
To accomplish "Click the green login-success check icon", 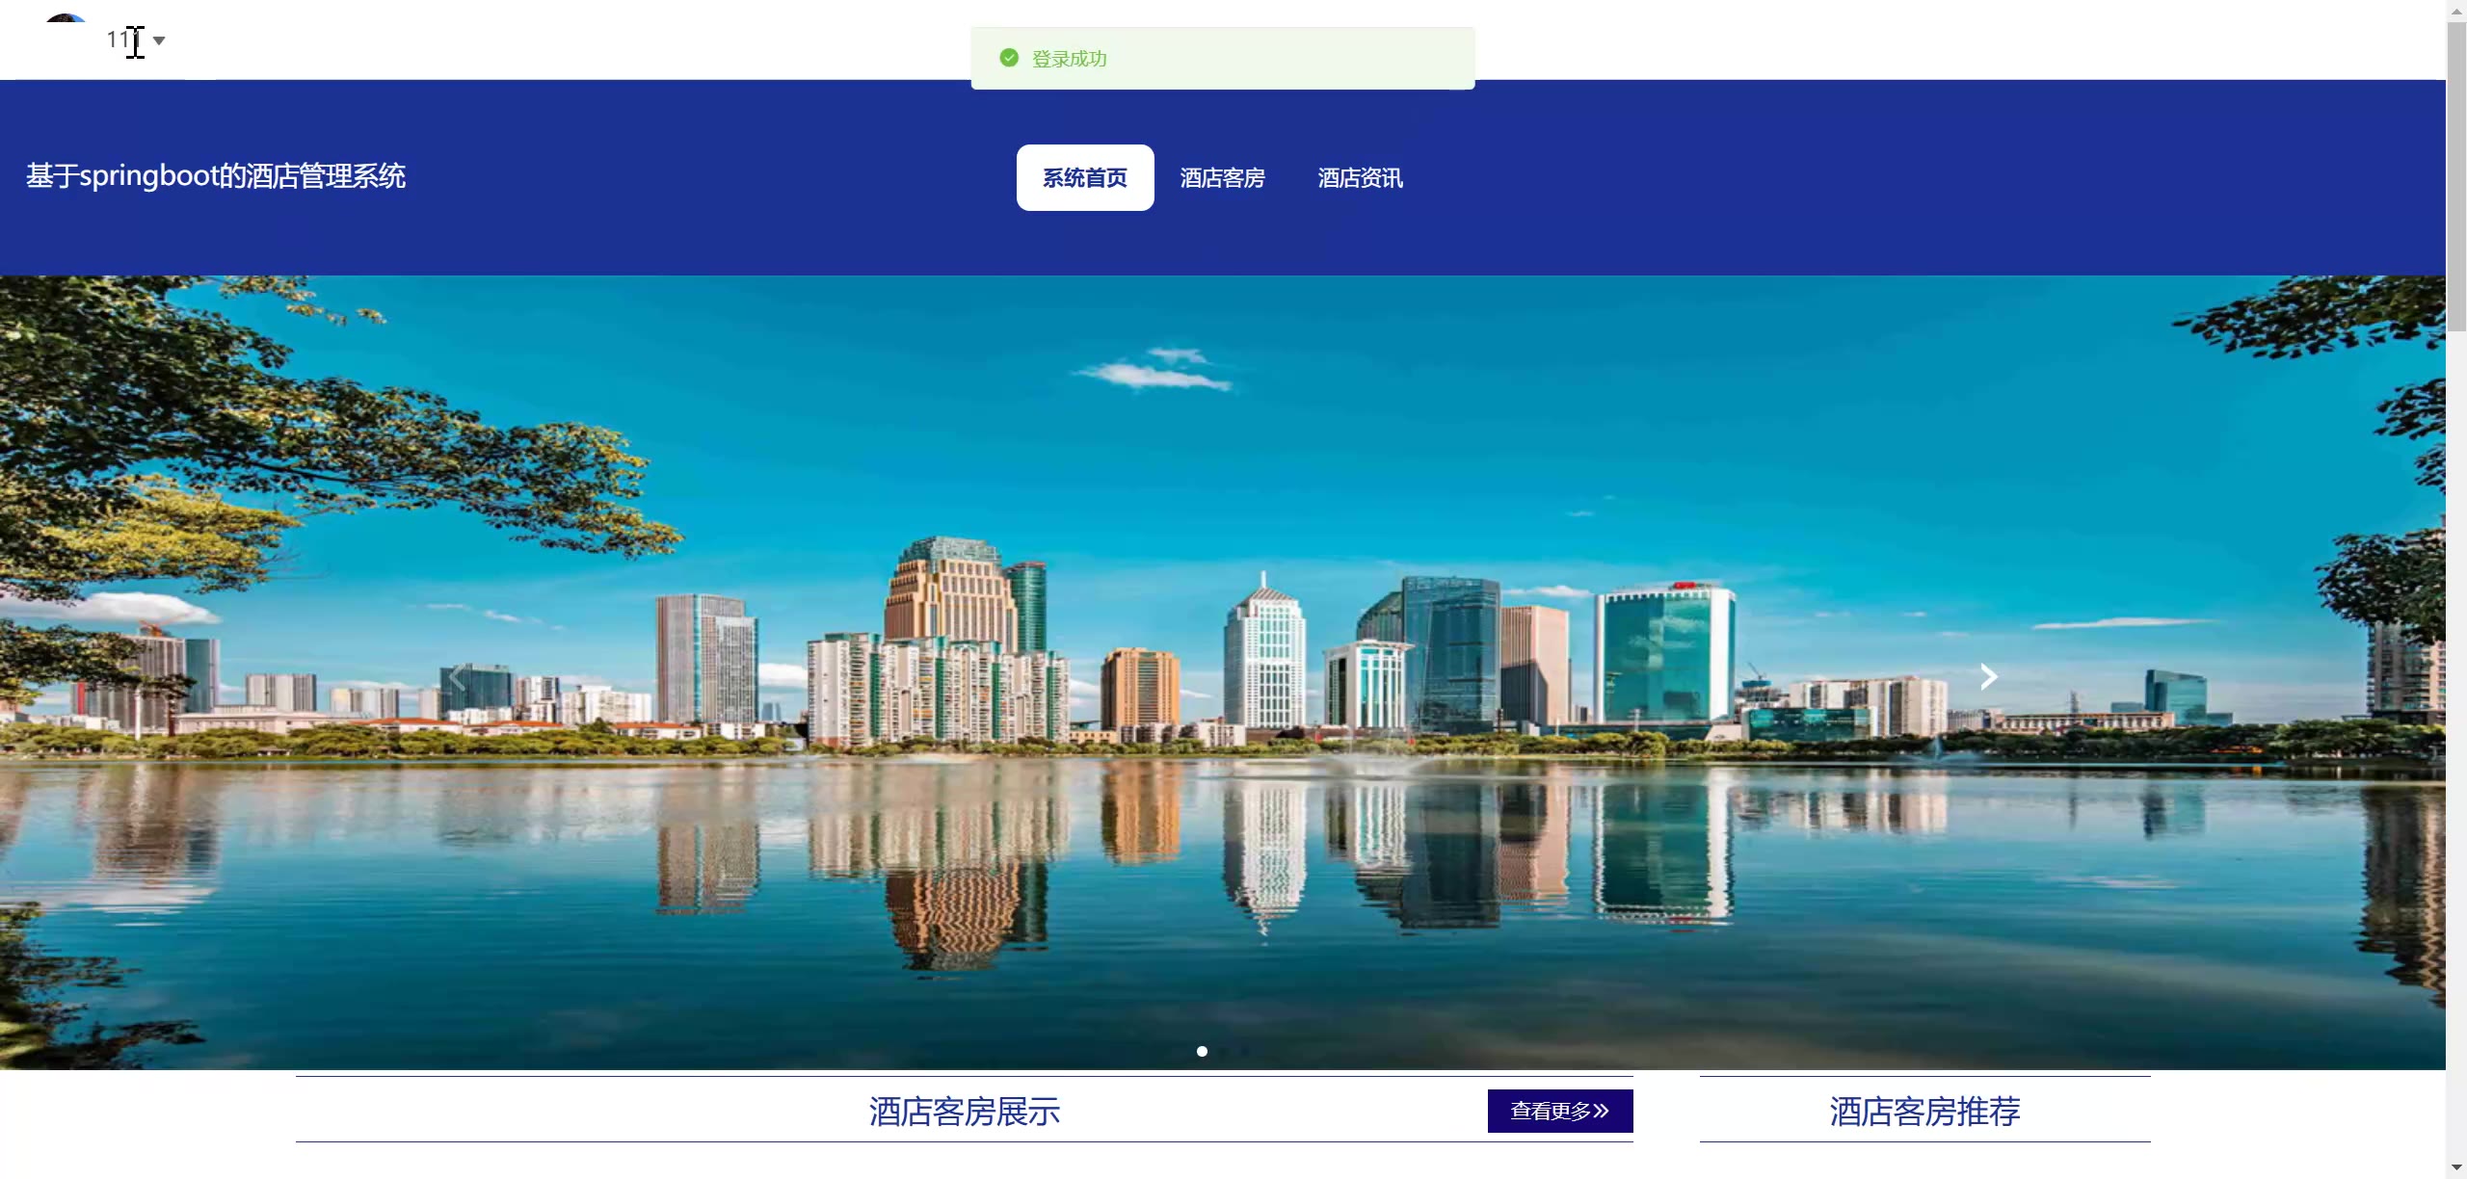I will click(x=1009, y=58).
